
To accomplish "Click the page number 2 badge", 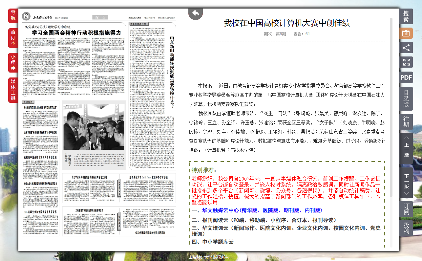I will coord(26,16).
